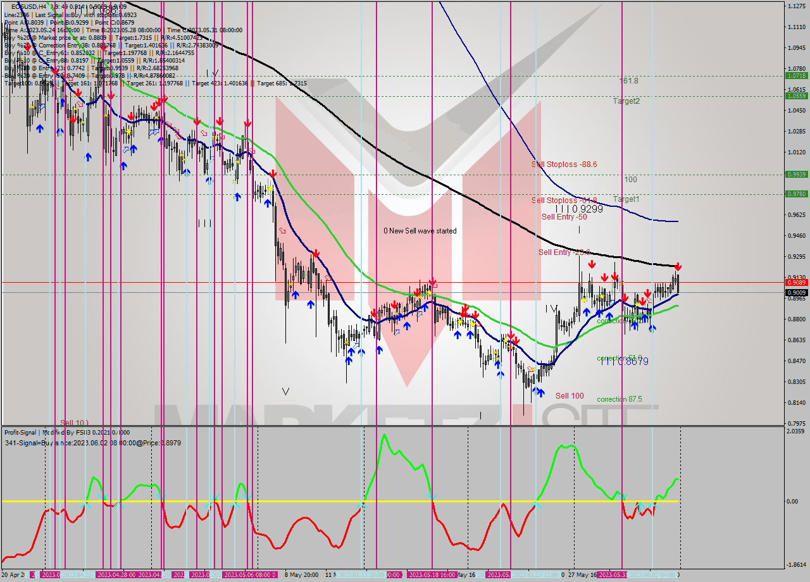Click the 'Target2' label
810x582 pixels.
tap(626, 101)
